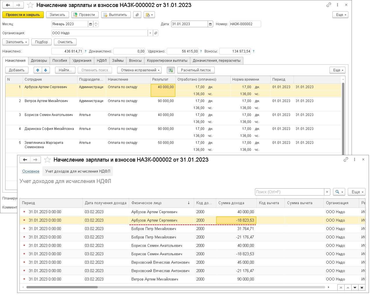Copy the link in the lower window
The width and height of the screenshot is (371, 295).
click(x=346, y=160)
